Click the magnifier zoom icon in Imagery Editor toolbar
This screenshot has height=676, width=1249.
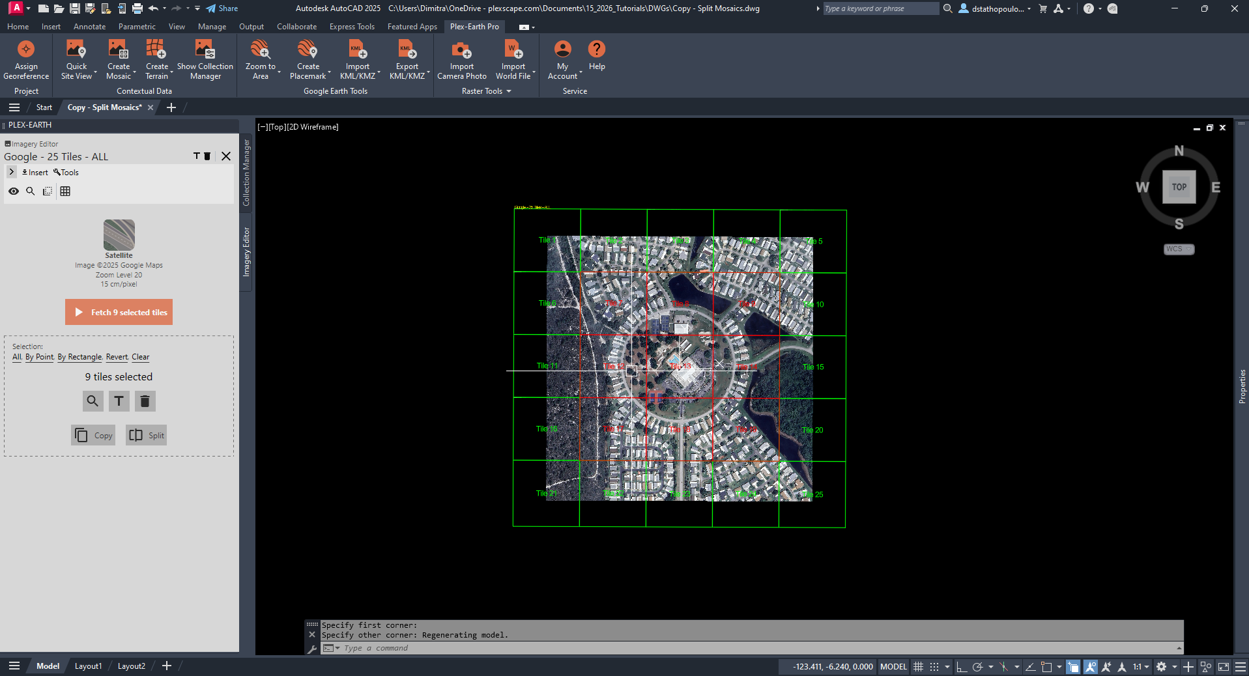click(x=30, y=191)
